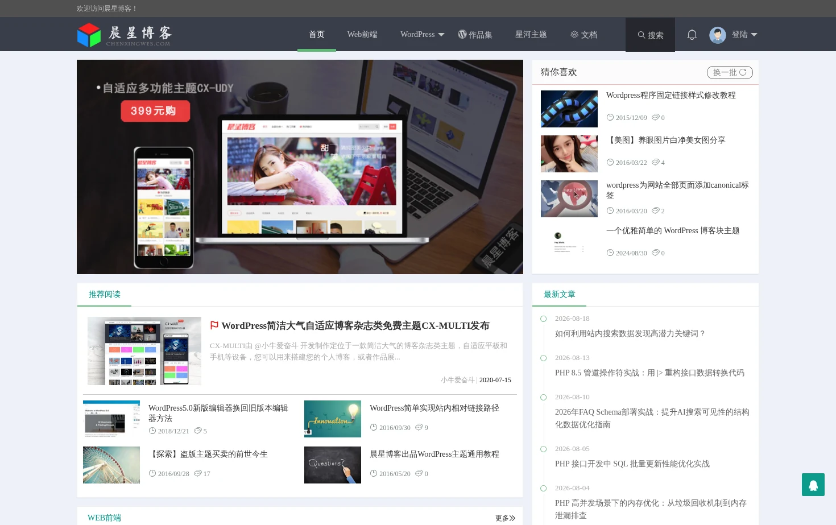Click clock icon beside 2018/12/21 date
836x525 pixels.
(x=152, y=431)
